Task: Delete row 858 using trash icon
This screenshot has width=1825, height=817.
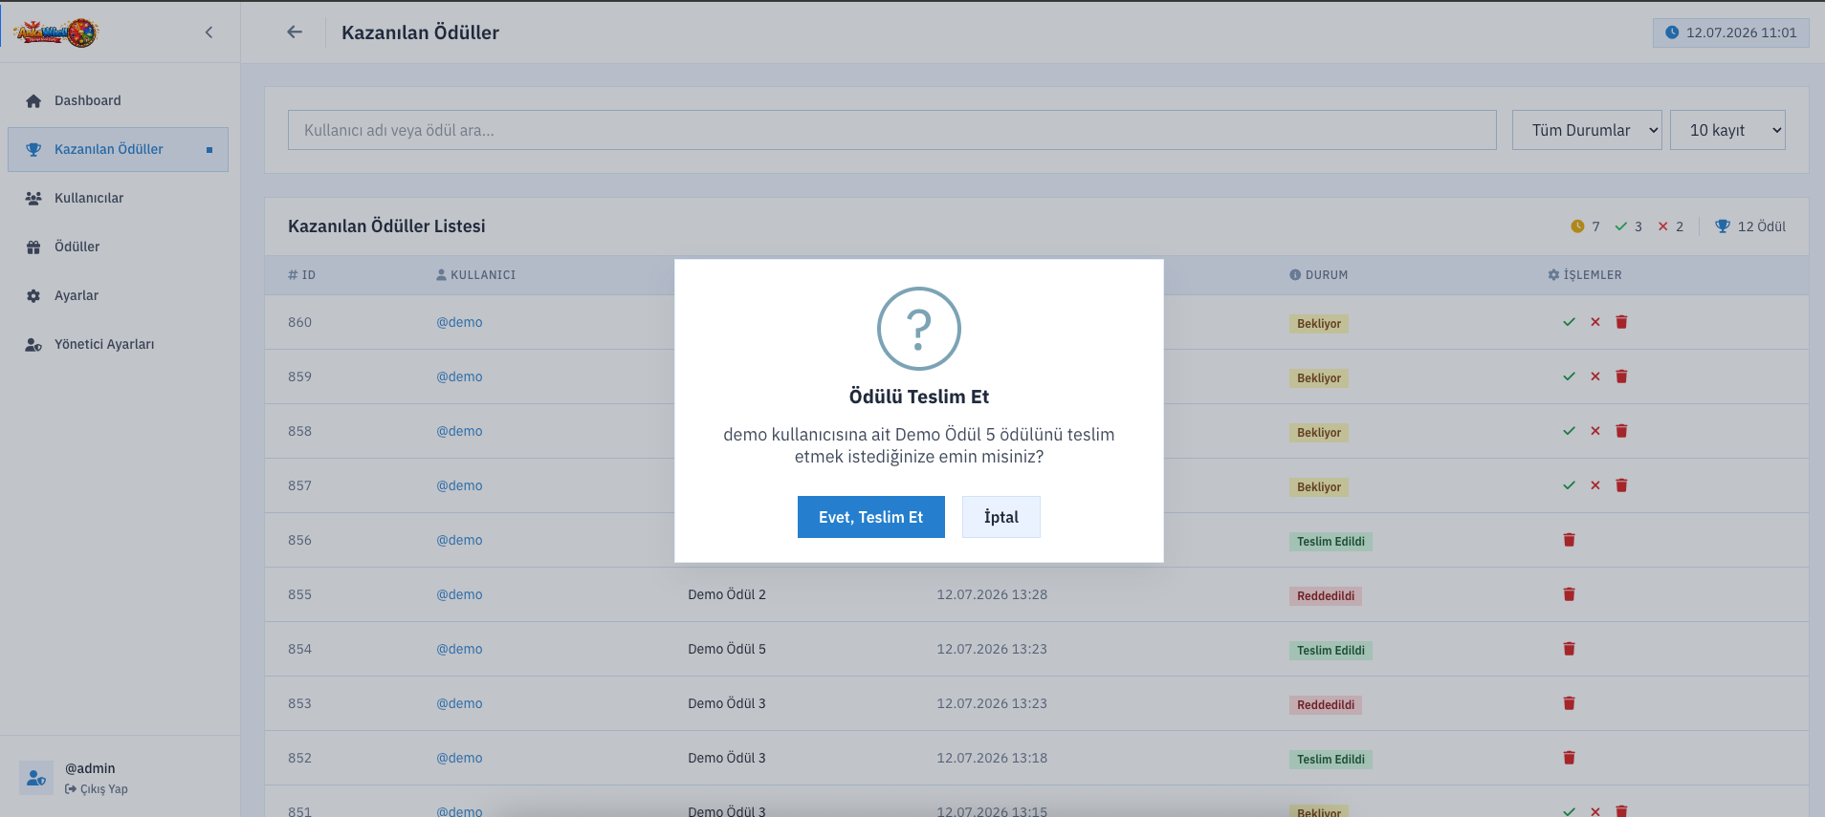Action: click(x=1621, y=431)
